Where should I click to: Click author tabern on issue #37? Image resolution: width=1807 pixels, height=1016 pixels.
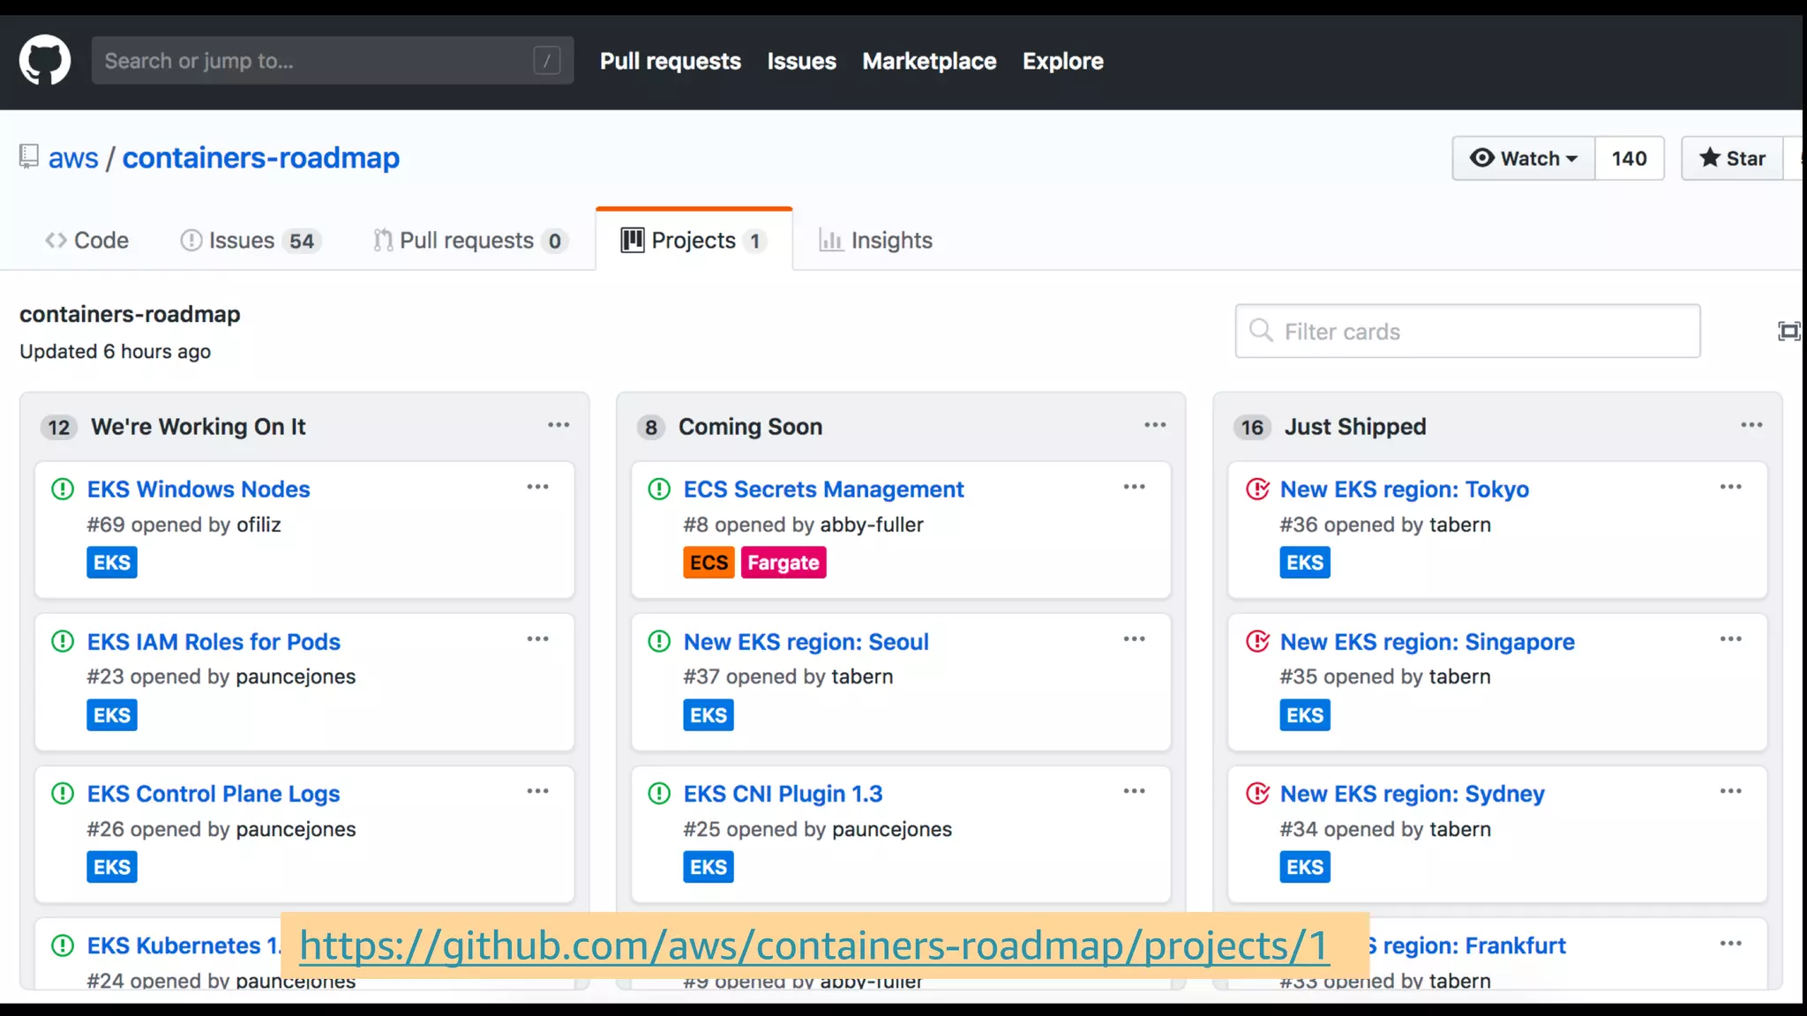pyautogui.click(x=862, y=676)
